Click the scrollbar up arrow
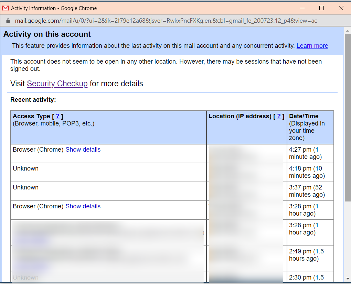This screenshot has width=351, height=284. click(348, 30)
